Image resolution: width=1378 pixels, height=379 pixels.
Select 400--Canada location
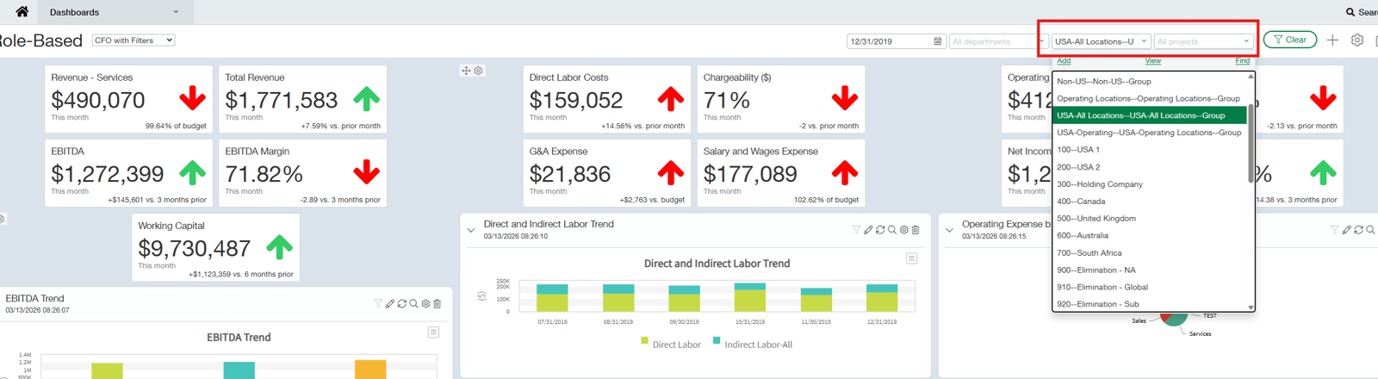tap(1150, 202)
